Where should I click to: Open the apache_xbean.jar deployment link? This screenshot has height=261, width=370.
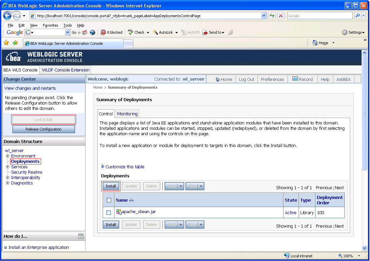click(139, 211)
